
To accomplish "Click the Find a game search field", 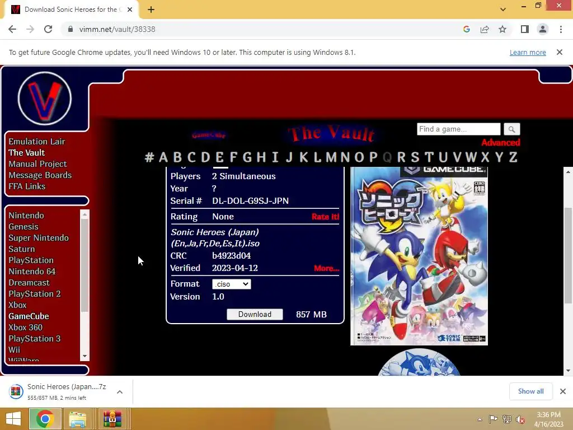I will pos(459,129).
